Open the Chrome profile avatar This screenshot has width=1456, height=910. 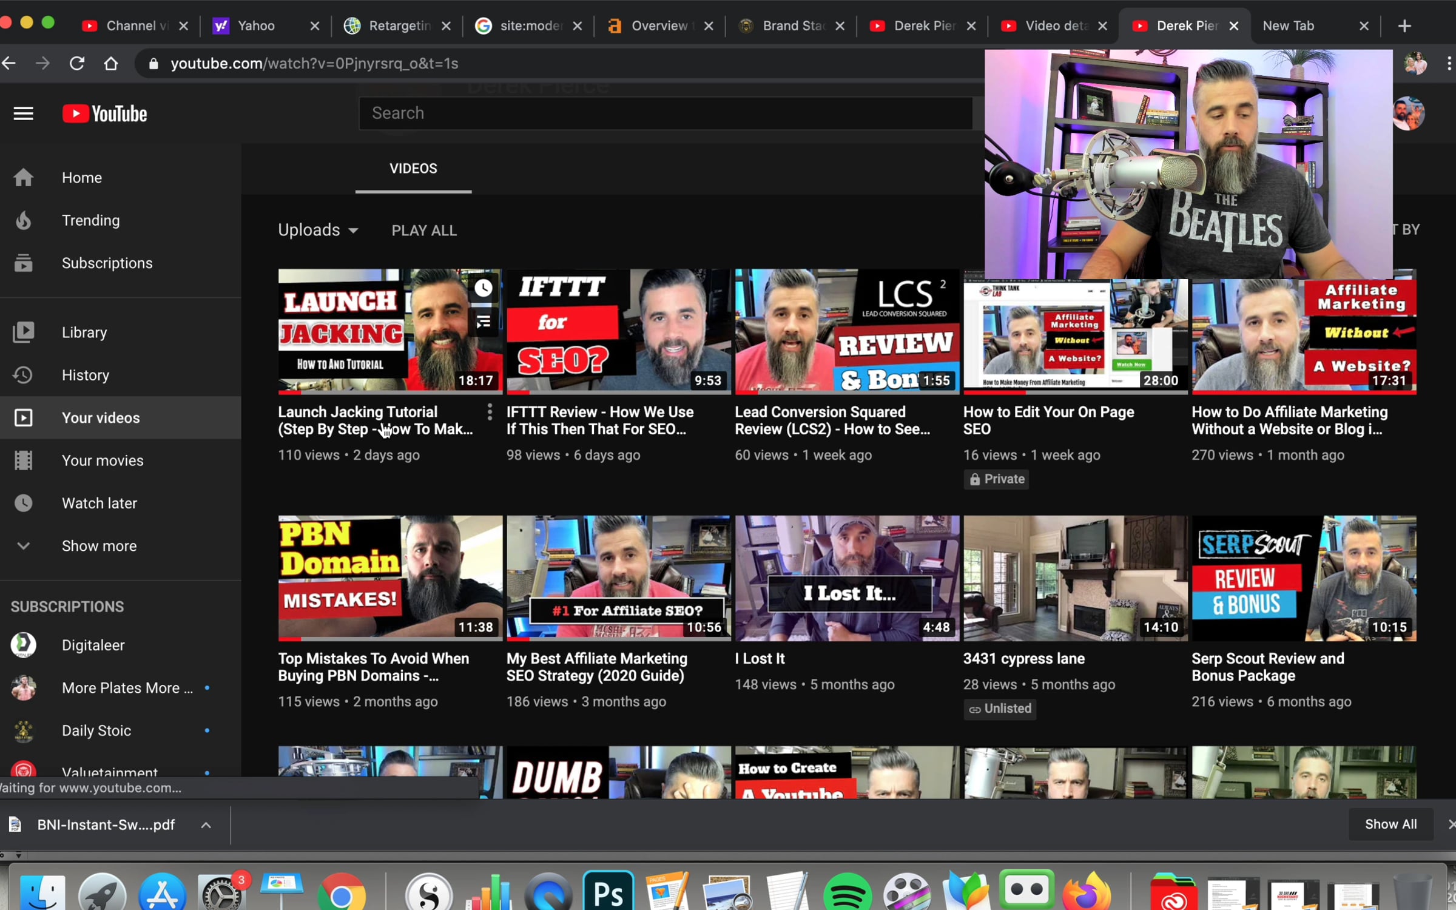(1415, 63)
